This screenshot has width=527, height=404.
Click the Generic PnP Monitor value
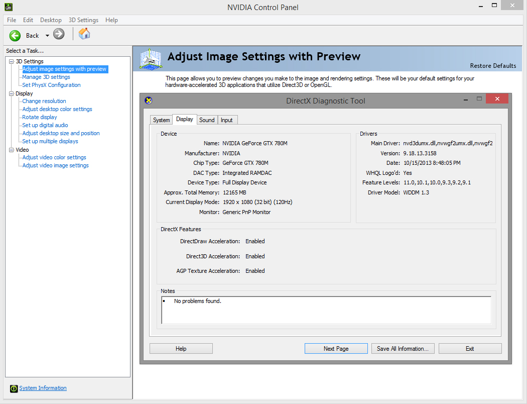[246, 212]
